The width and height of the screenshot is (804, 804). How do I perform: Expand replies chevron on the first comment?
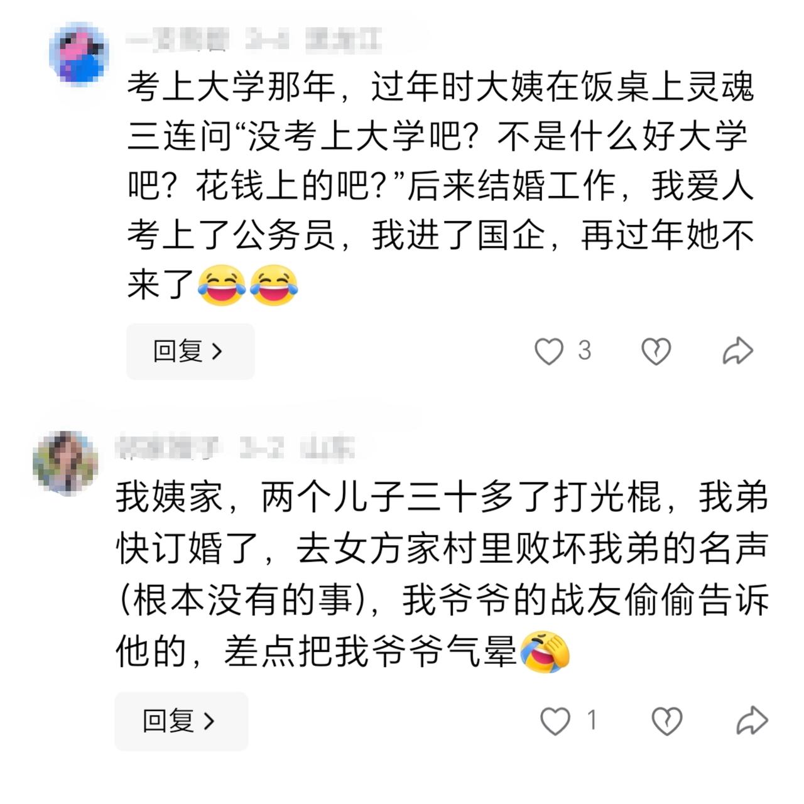[217, 351]
